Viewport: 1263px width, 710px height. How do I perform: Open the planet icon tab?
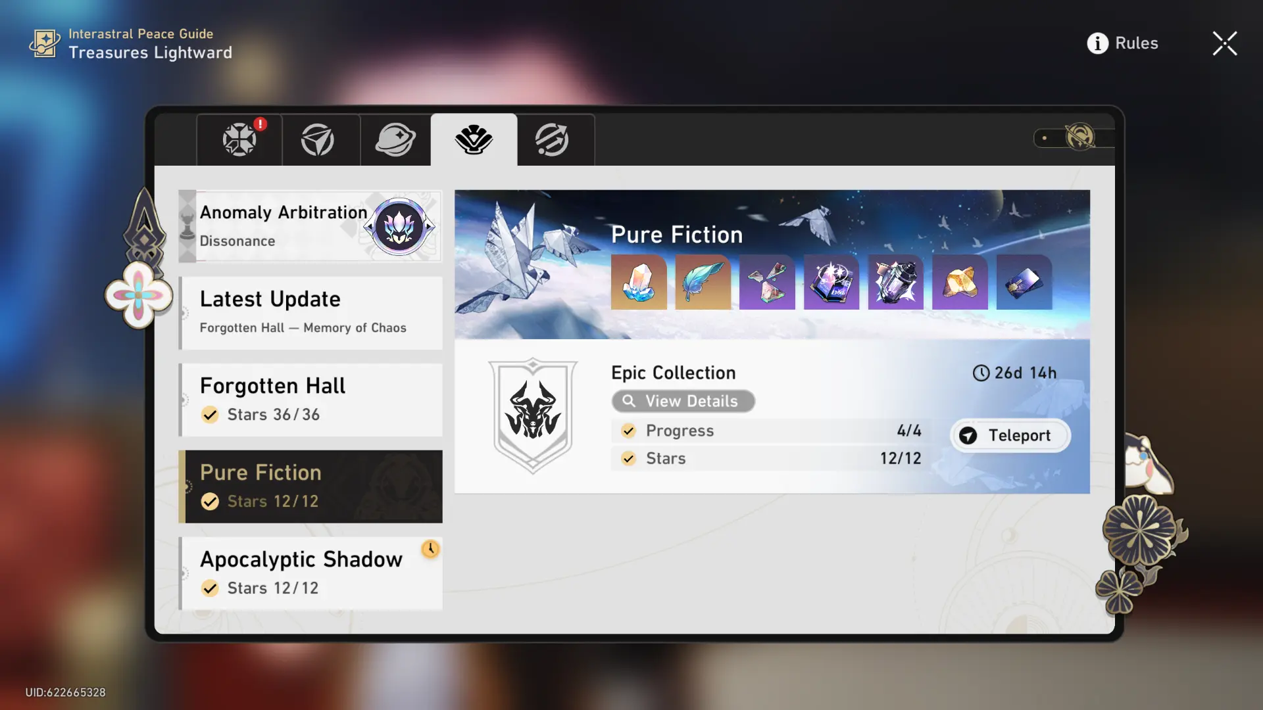395,139
